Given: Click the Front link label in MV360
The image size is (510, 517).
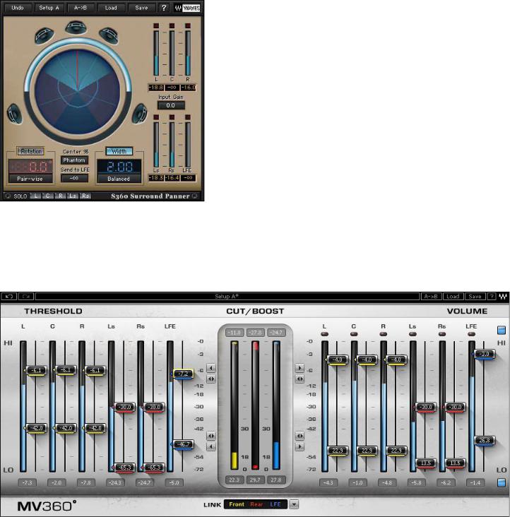Looking at the screenshot, I should click(x=237, y=504).
